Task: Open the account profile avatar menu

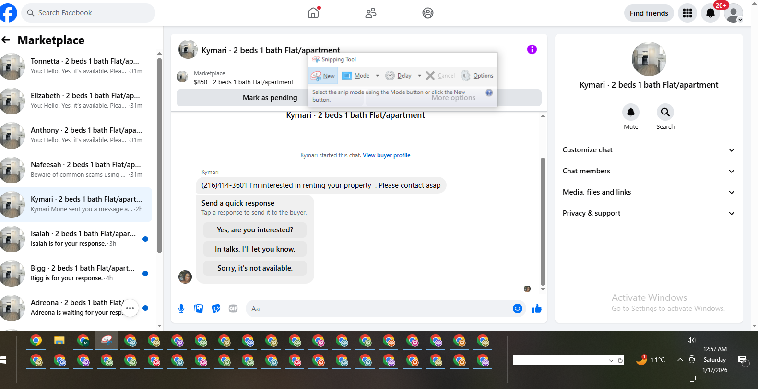Action: tap(734, 13)
